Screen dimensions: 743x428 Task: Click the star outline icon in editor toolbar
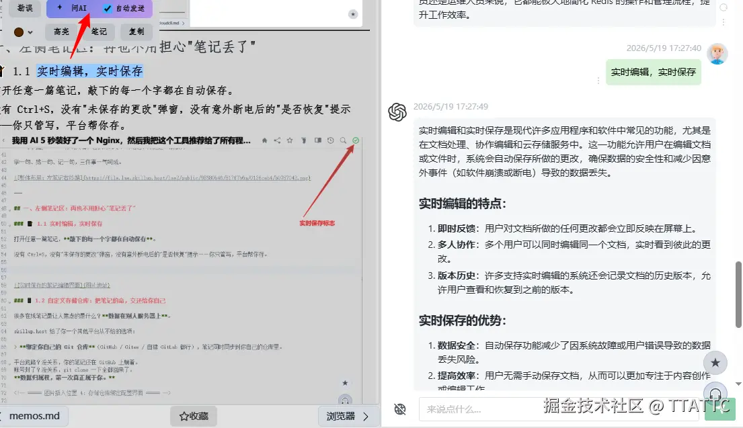coord(290,140)
